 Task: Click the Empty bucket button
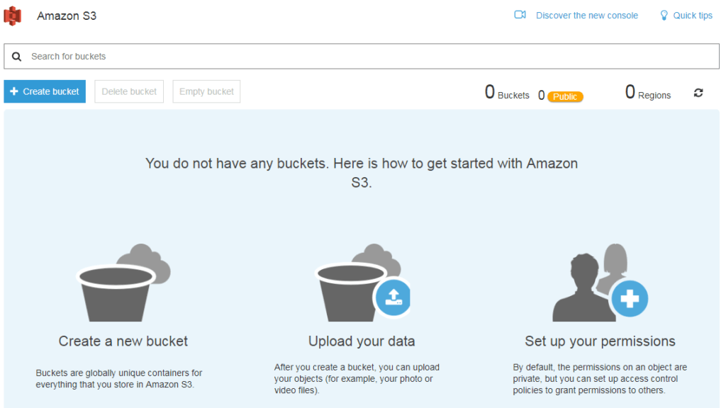206,91
